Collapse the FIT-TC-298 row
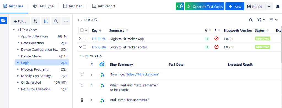The height and width of the screenshot is (108, 282). [x=80, y=47]
